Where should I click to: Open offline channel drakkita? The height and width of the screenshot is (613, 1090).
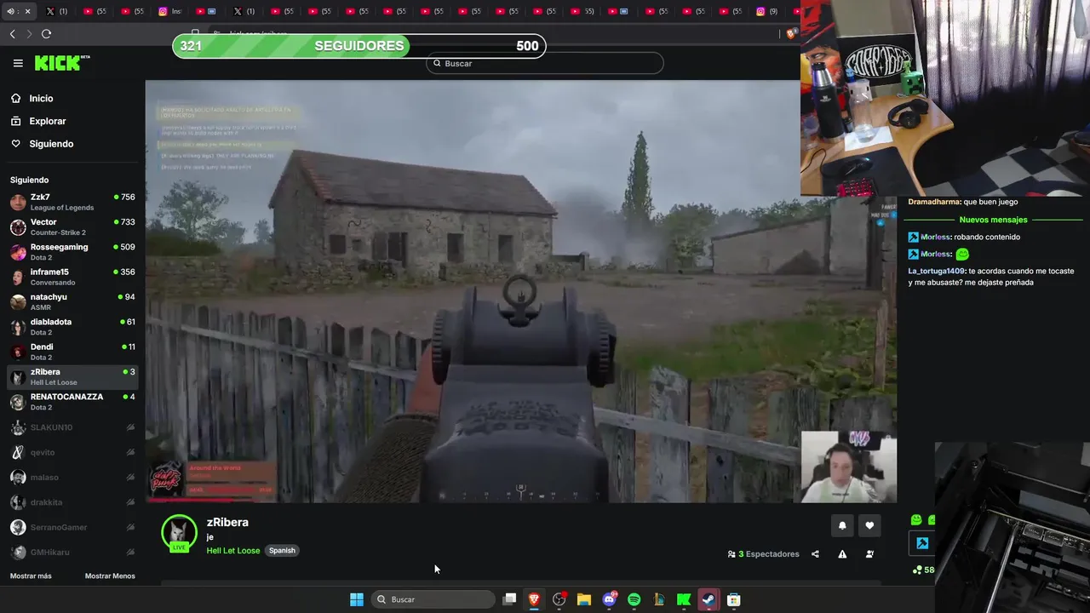tap(72, 502)
